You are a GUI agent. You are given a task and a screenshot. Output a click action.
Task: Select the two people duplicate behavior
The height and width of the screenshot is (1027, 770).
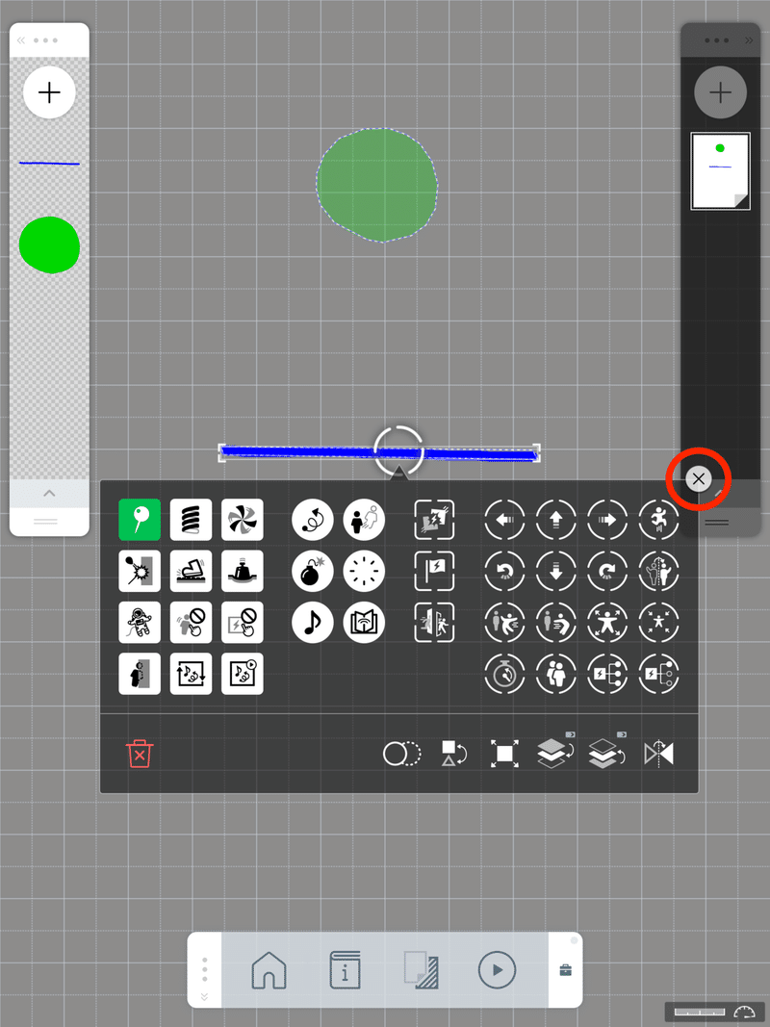556,674
